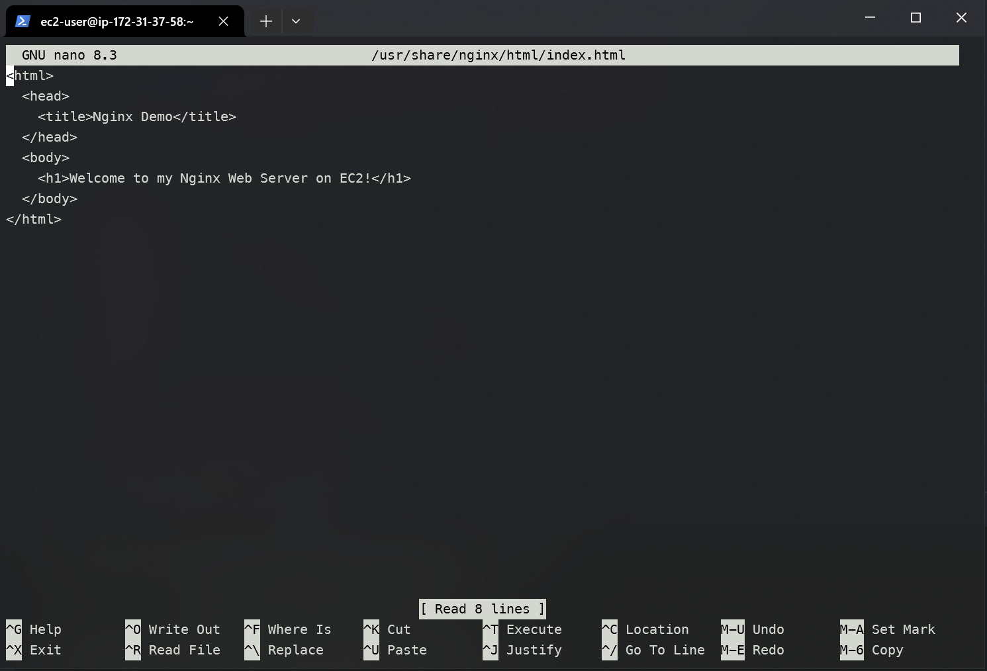Click the ^X Exit shortcut
Screen dimensions: 987x671
tap(34, 650)
